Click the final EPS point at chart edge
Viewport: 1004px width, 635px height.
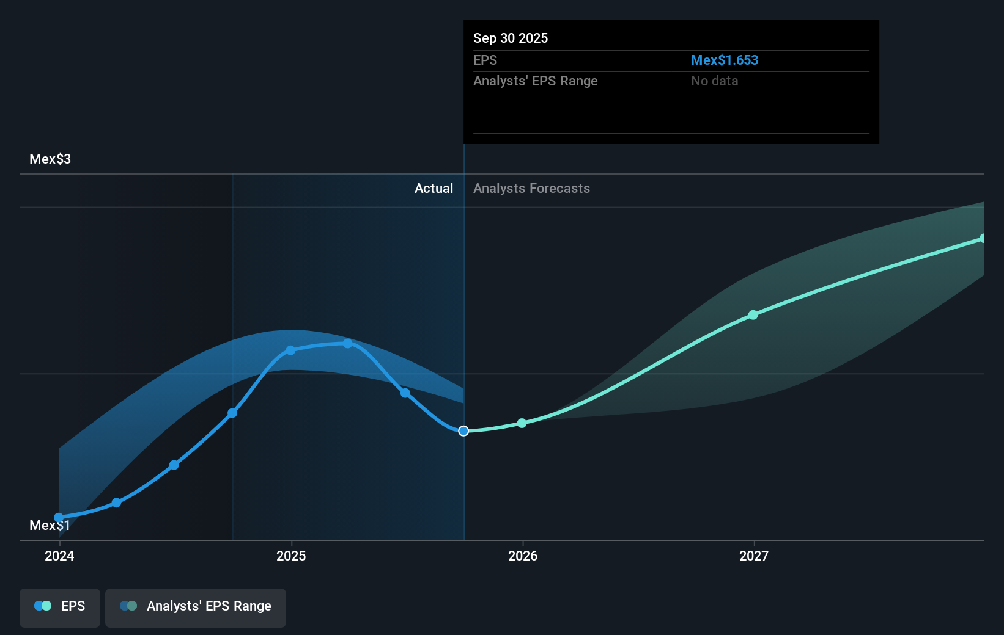point(982,238)
